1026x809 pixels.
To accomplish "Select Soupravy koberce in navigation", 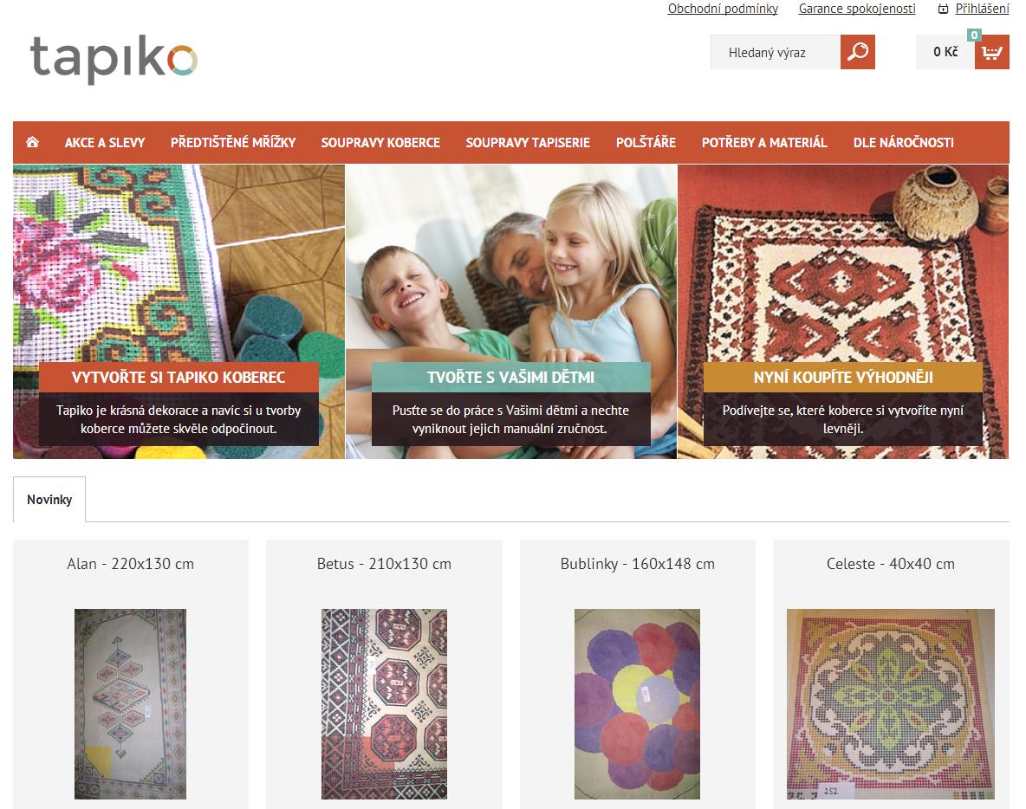I will [x=380, y=142].
